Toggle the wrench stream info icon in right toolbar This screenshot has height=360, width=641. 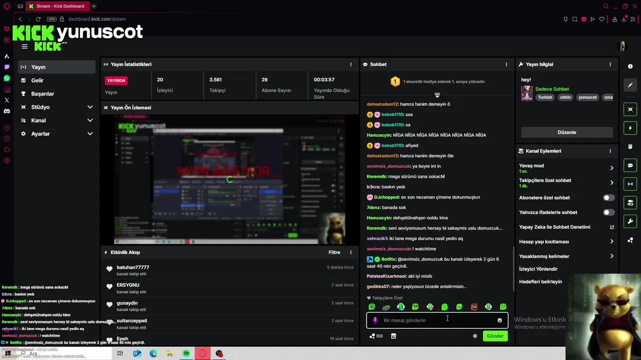tap(630, 221)
